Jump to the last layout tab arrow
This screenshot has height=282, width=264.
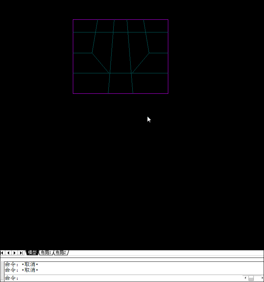(x=21, y=253)
